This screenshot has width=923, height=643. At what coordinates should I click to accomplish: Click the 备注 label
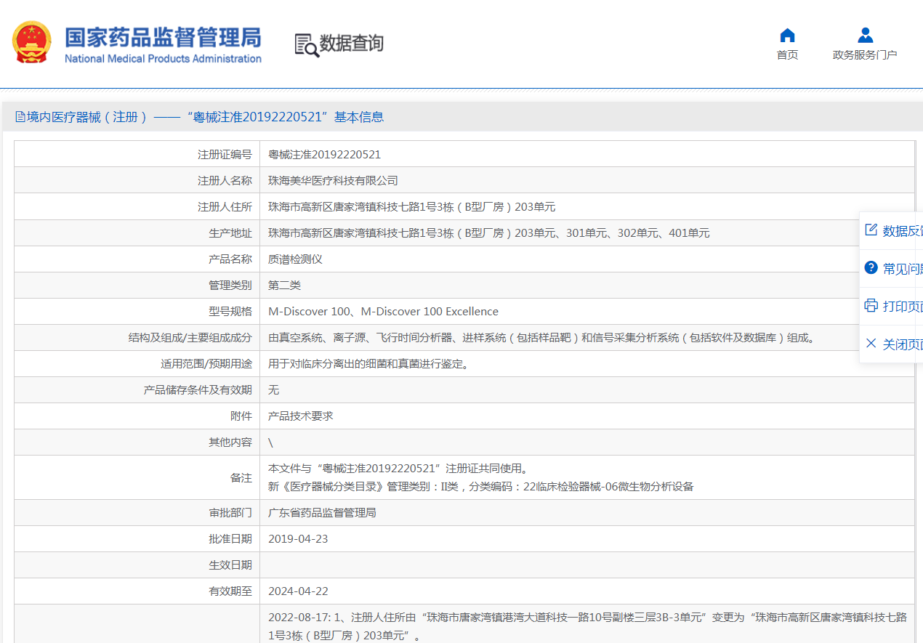pyautogui.click(x=241, y=478)
